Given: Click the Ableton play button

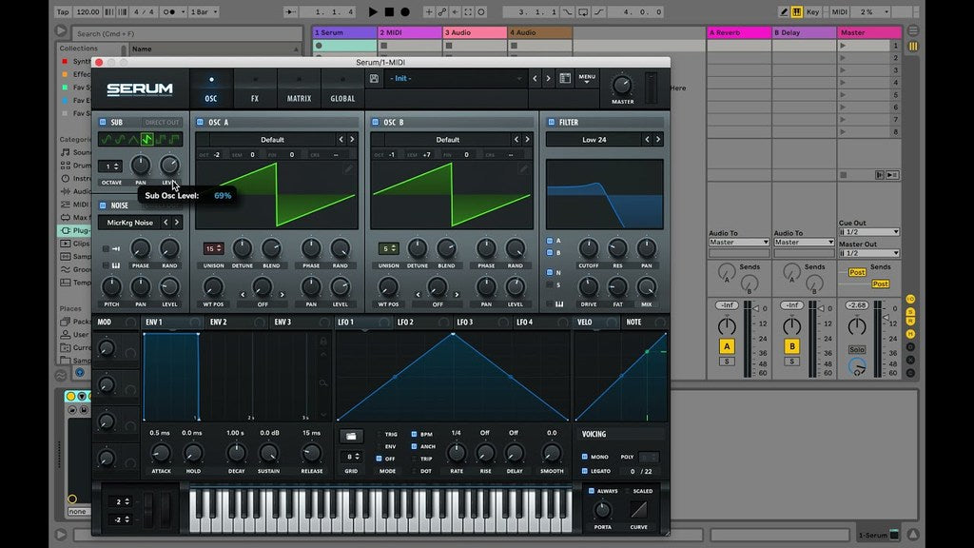Looking at the screenshot, I should click(x=373, y=12).
